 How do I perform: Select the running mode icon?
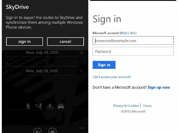39,106
